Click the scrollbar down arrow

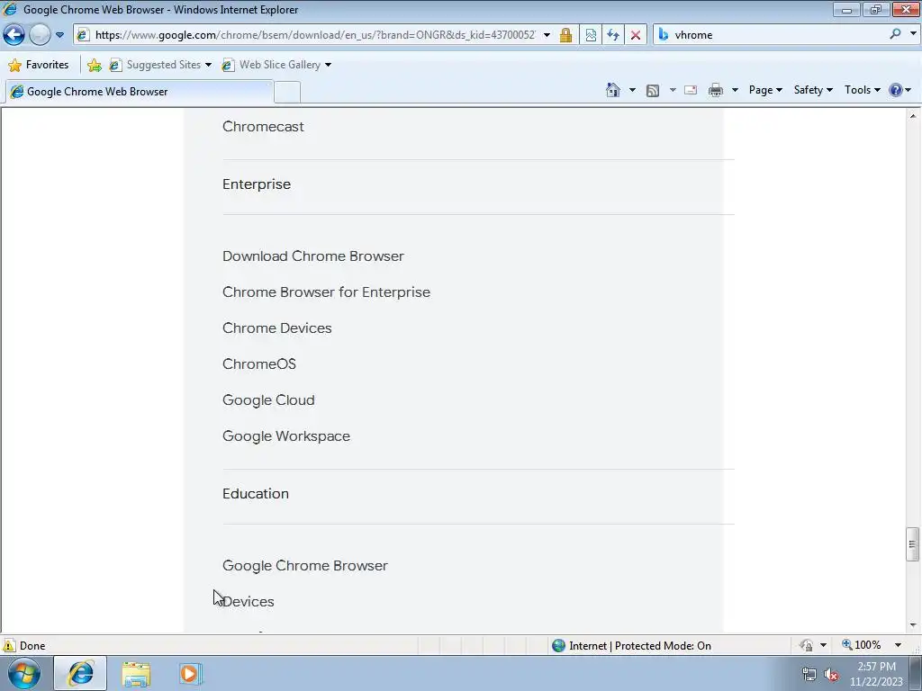(913, 626)
